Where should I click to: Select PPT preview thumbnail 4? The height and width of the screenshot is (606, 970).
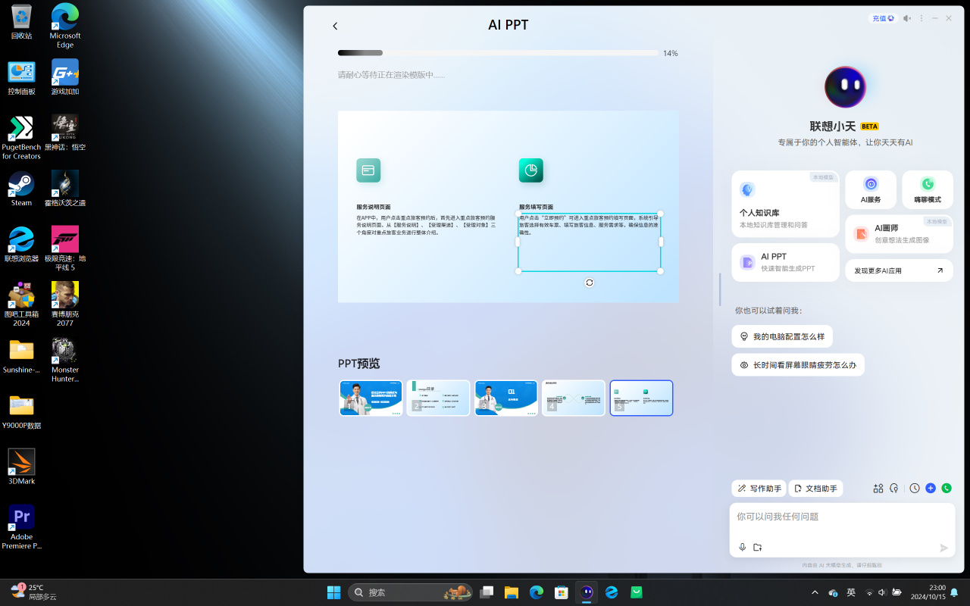point(574,398)
